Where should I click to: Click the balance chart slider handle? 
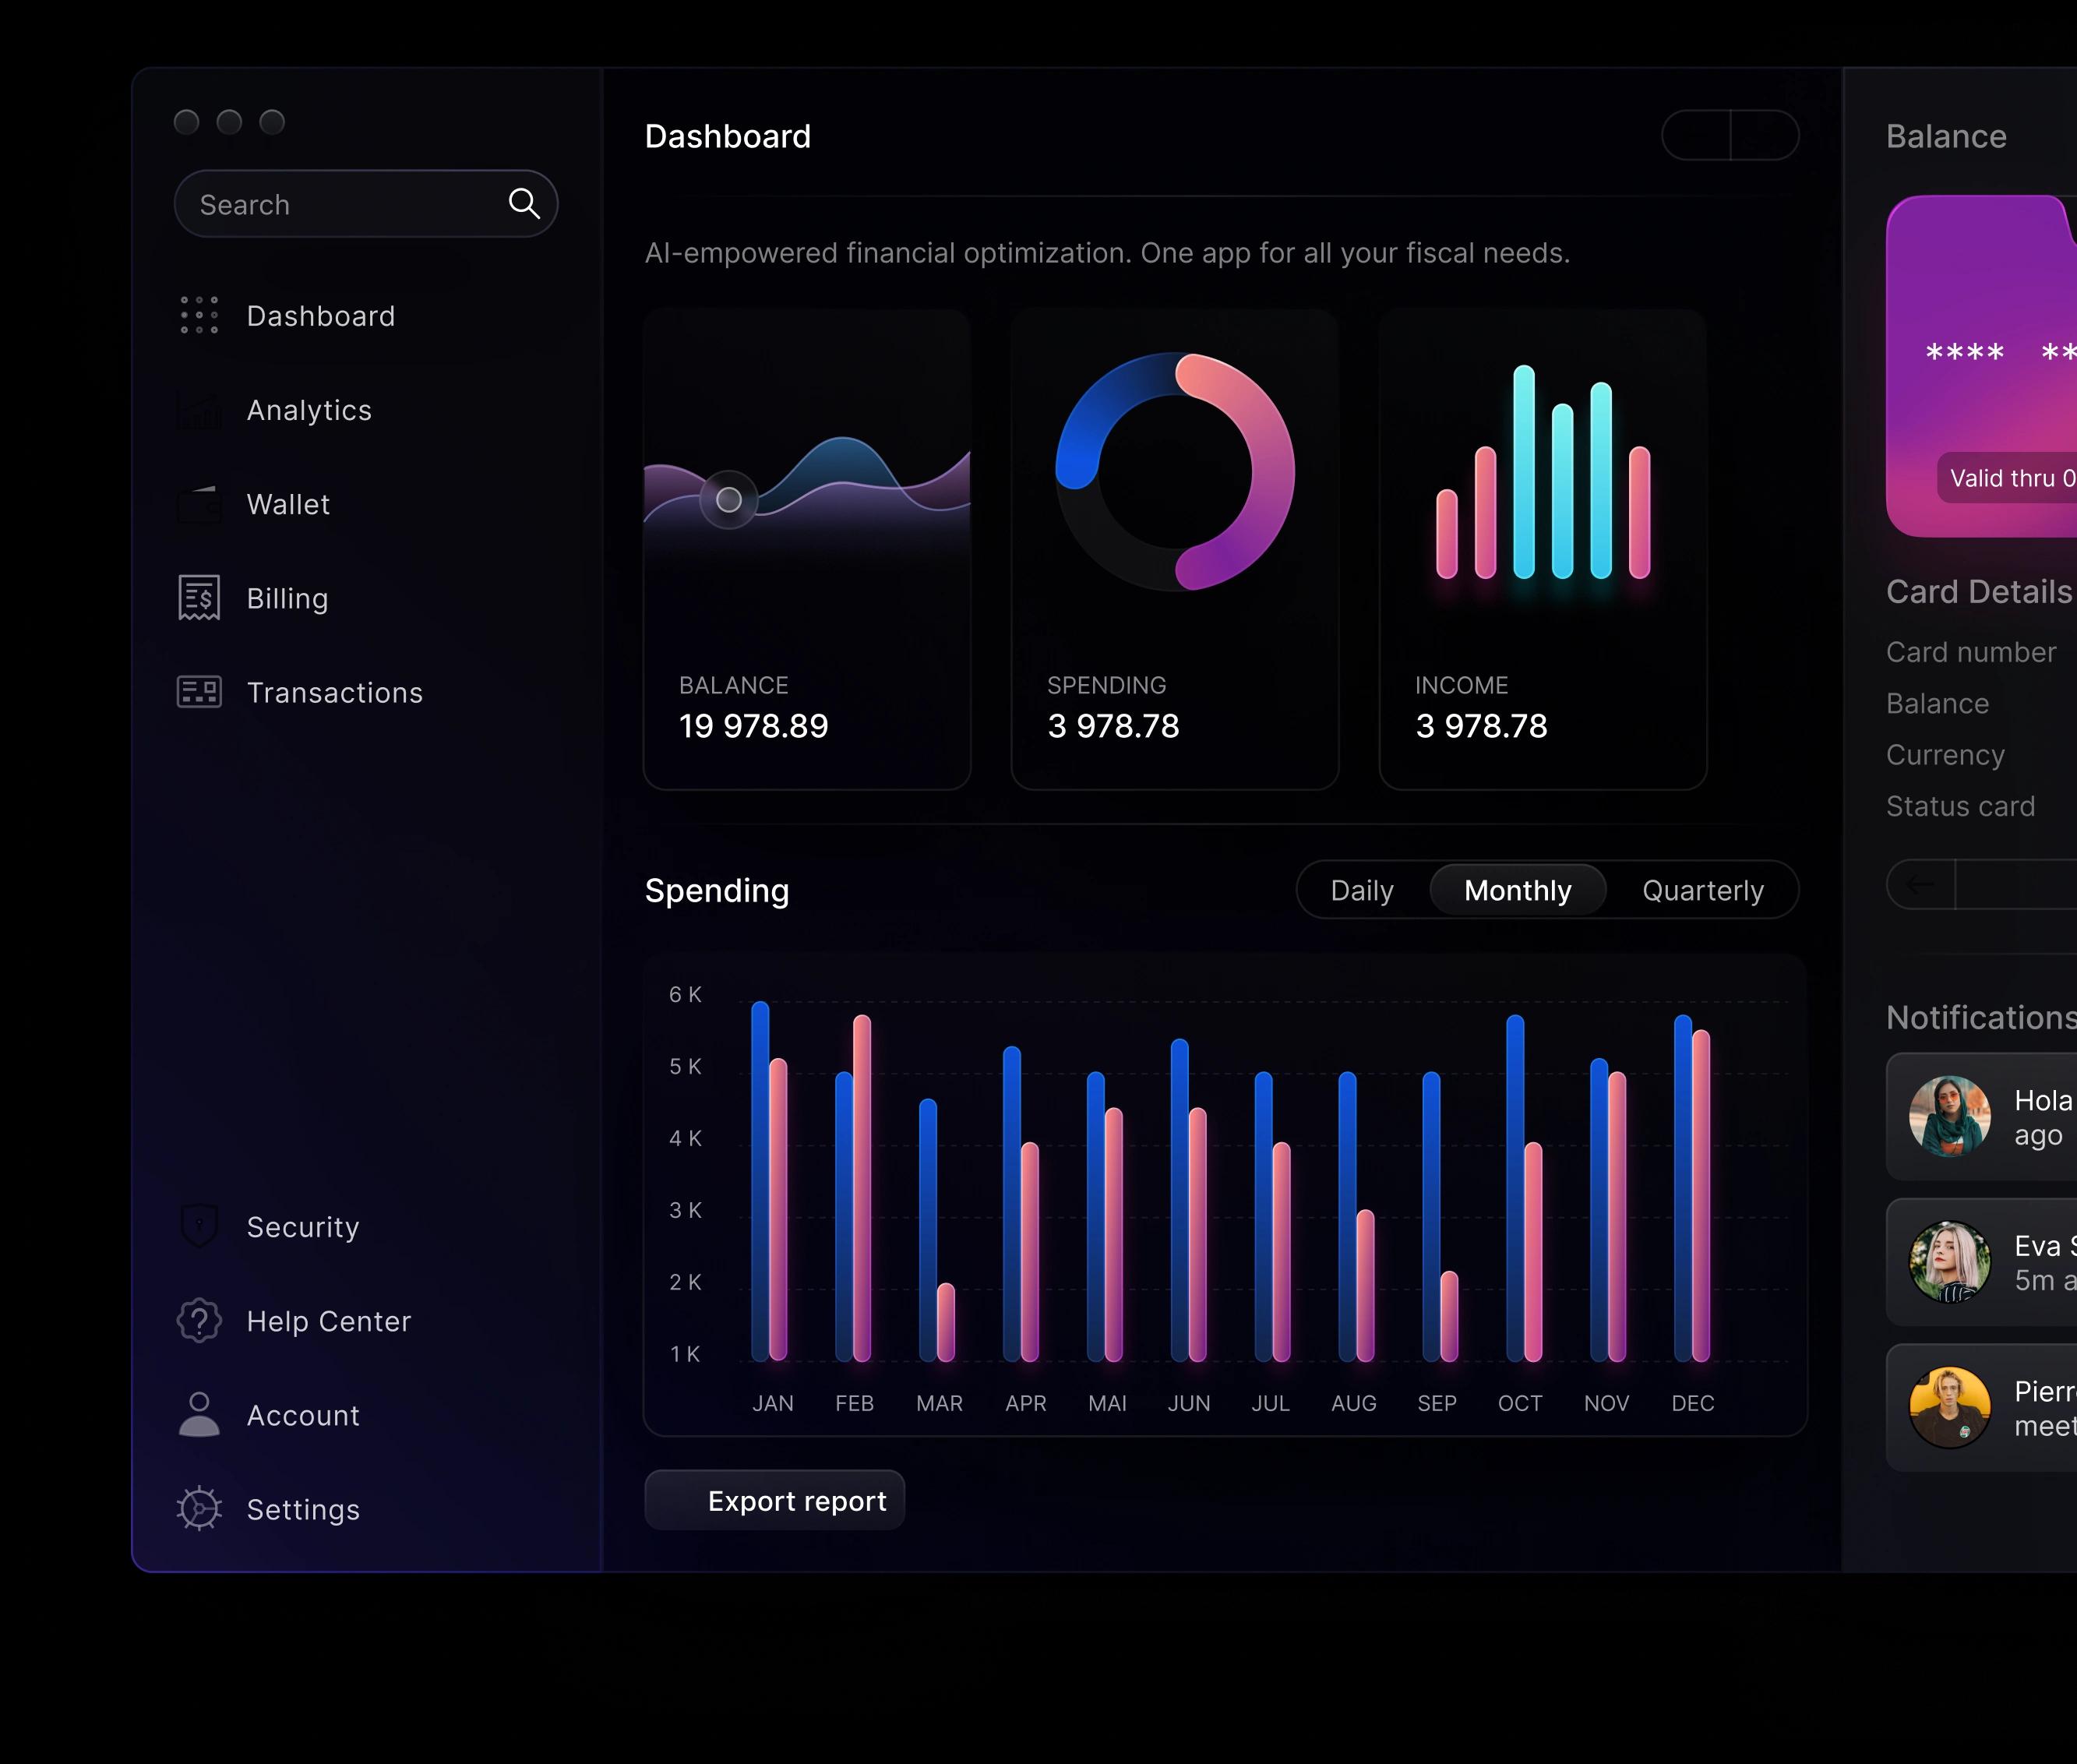pyautogui.click(x=729, y=499)
